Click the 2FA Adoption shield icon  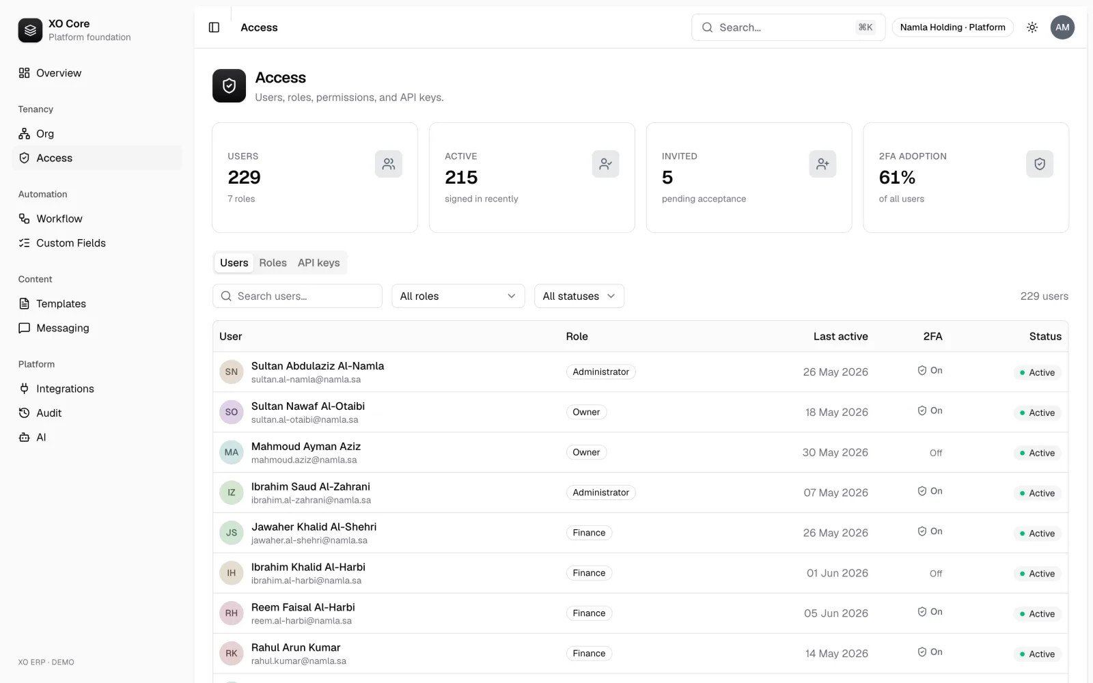click(1040, 164)
